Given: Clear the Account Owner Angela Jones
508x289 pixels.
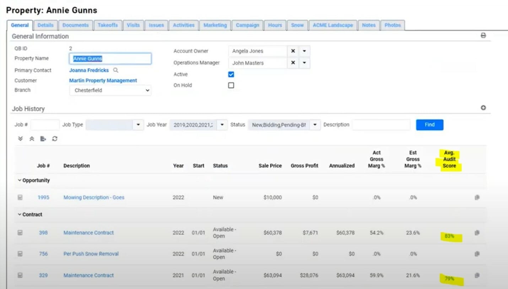Looking at the screenshot, I should pos(293,51).
